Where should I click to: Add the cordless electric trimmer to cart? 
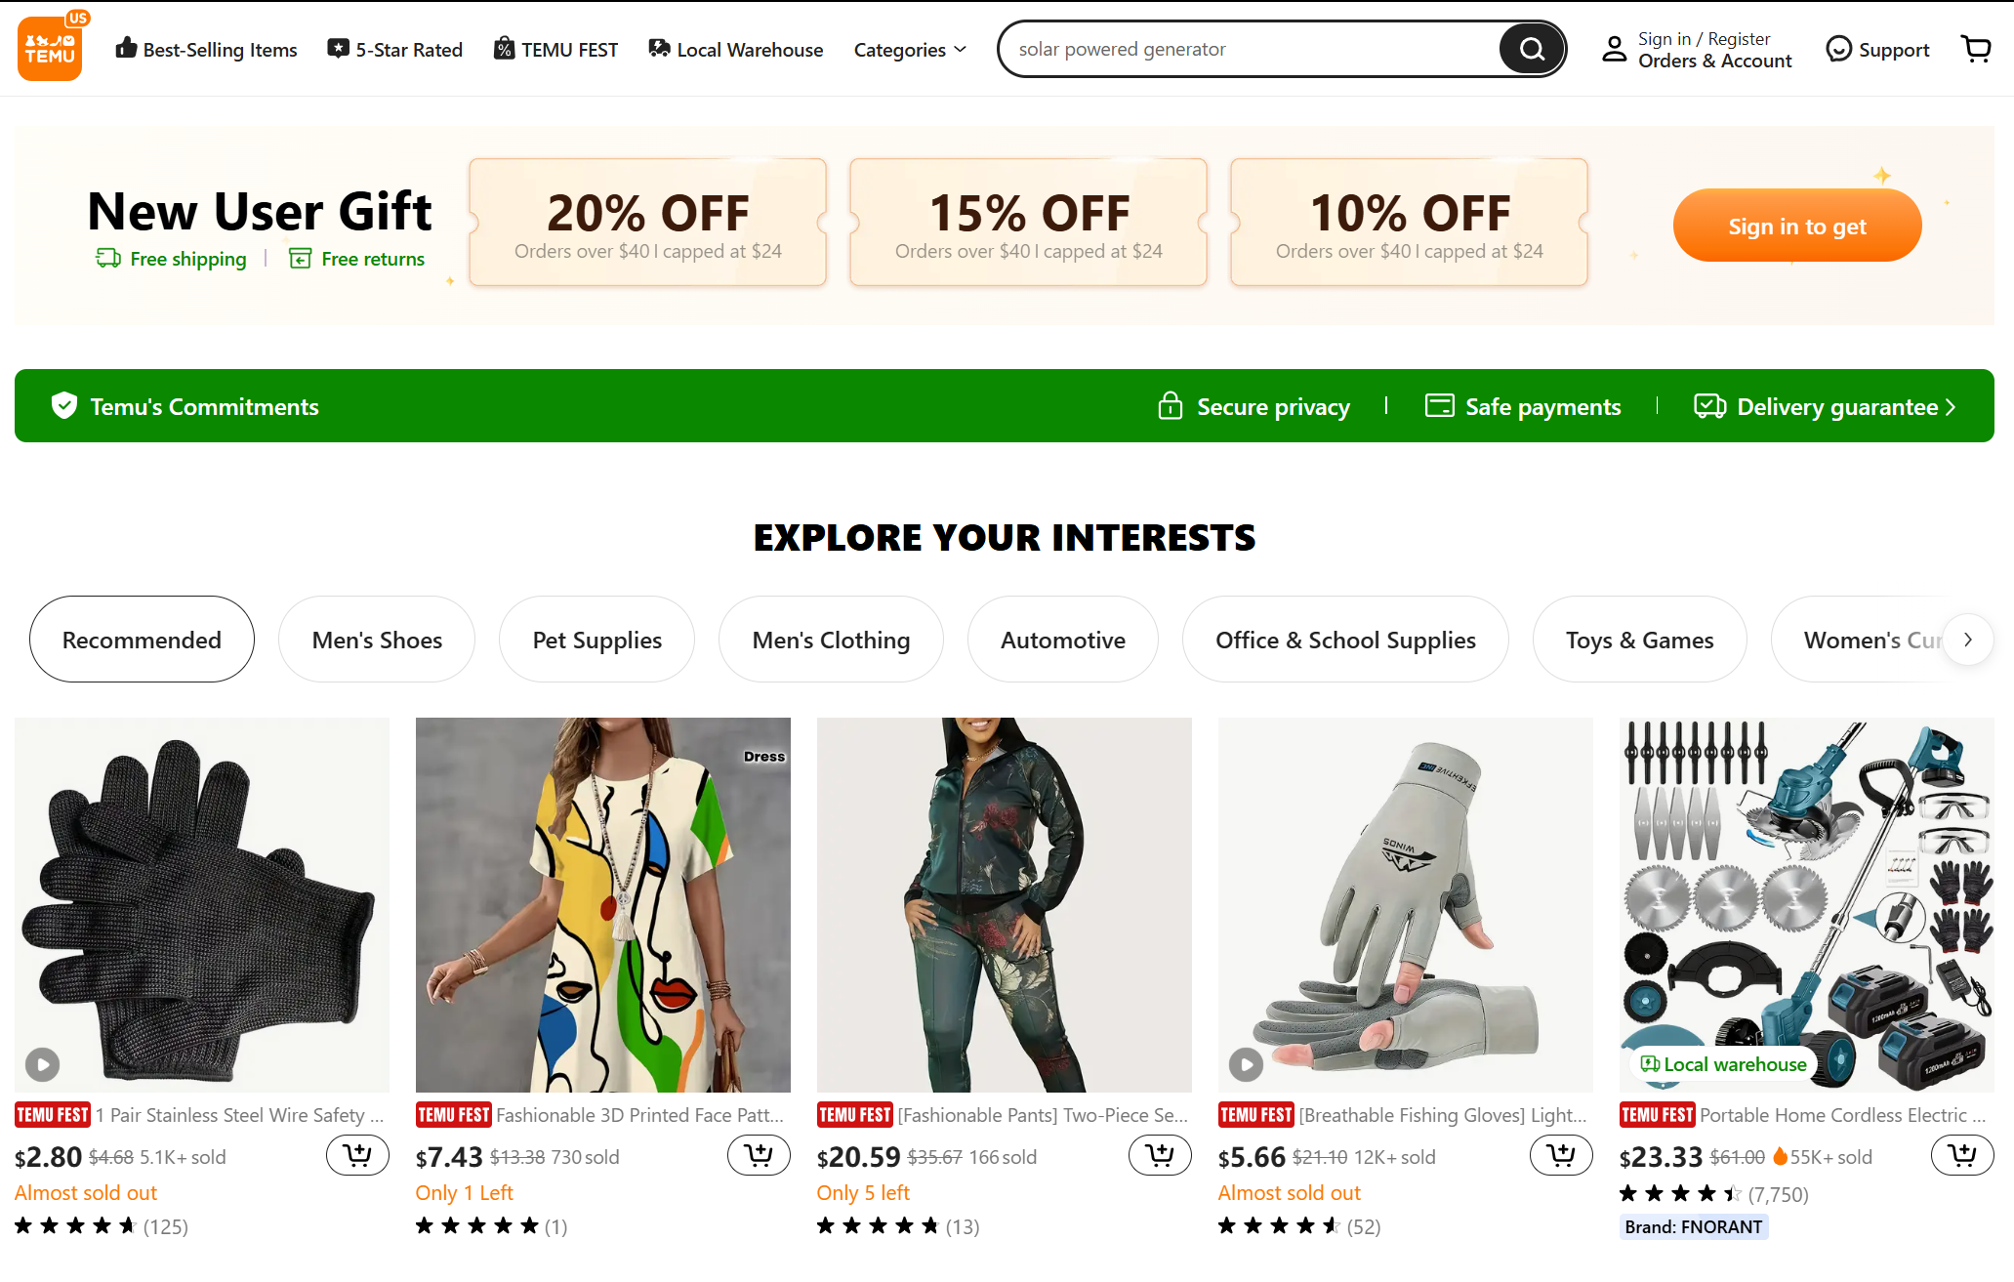[x=1962, y=1156]
